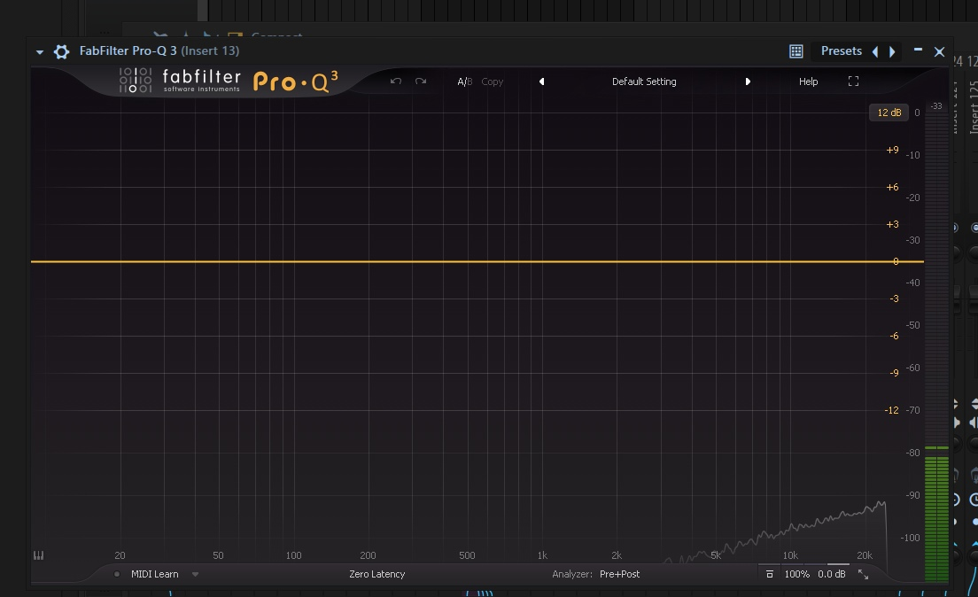Click the 10k frequency axis label
The image size is (978, 597).
[790, 555]
